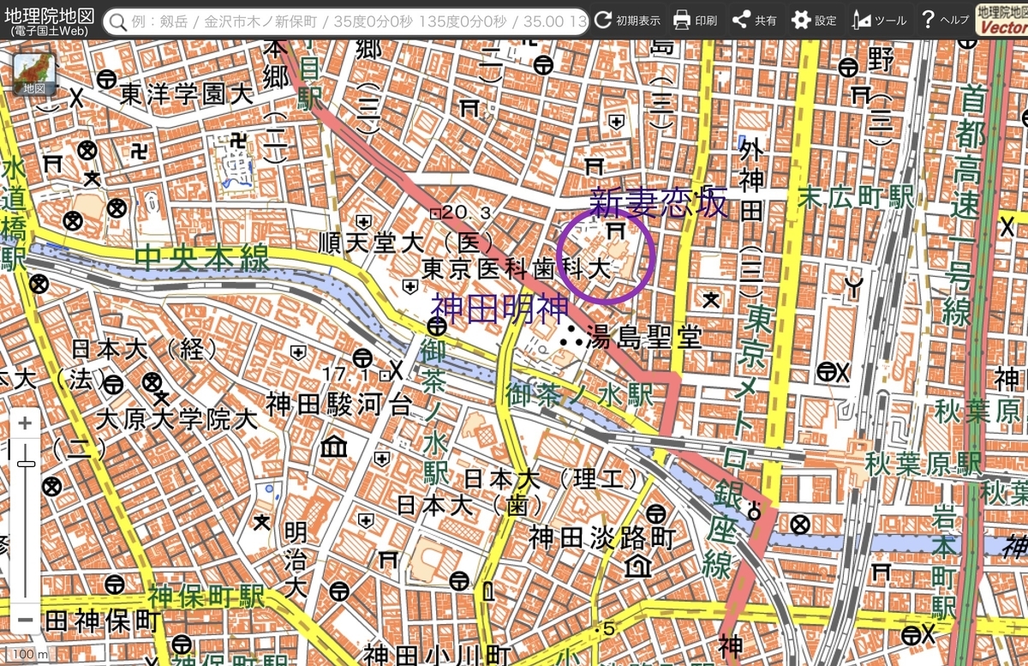Viewport: 1028px width, 666px height.
Task: Zoom out with the minus button
Action: pos(26,619)
